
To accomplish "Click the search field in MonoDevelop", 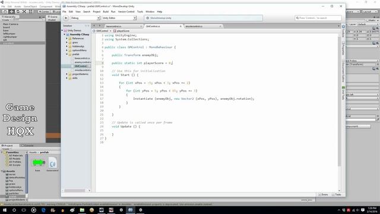I will click(318, 18).
